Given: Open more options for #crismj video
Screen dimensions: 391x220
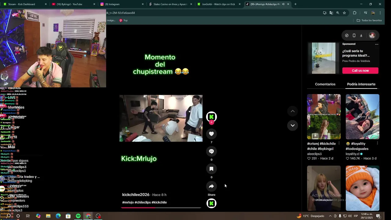Looking at the screenshot, I should pos(339,143).
